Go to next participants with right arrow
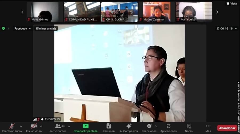 pyautogui.click(x=217, y=12)
